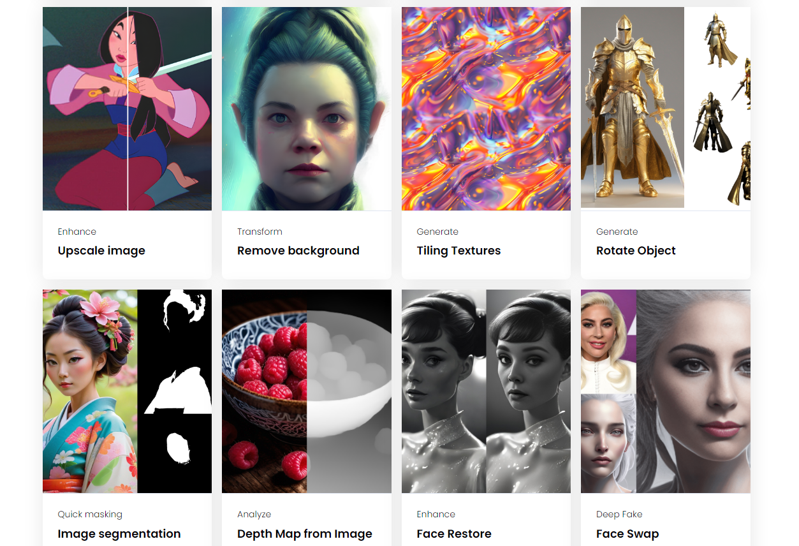Open Depth Map from Image title
The height and width of the screenshot is (546, 799).
click(305, 534)
